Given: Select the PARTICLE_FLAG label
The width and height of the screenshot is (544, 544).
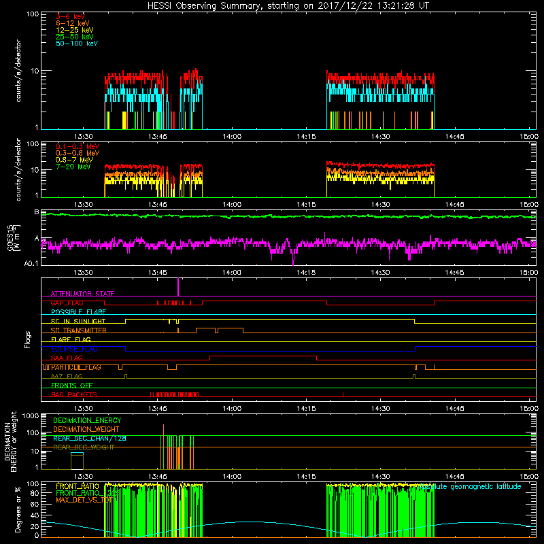Looking at the screenshot, I should pyautogui.click(x=76, y=367).
